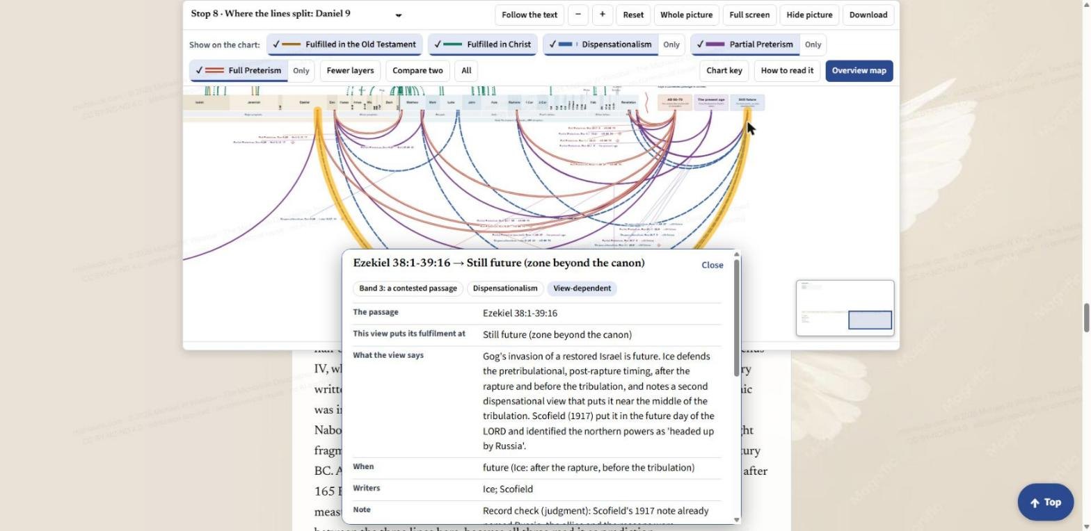Viewport: 1091px width, 531px height.
Task: Zoom in with the plus button
Action: pos(603,15)
